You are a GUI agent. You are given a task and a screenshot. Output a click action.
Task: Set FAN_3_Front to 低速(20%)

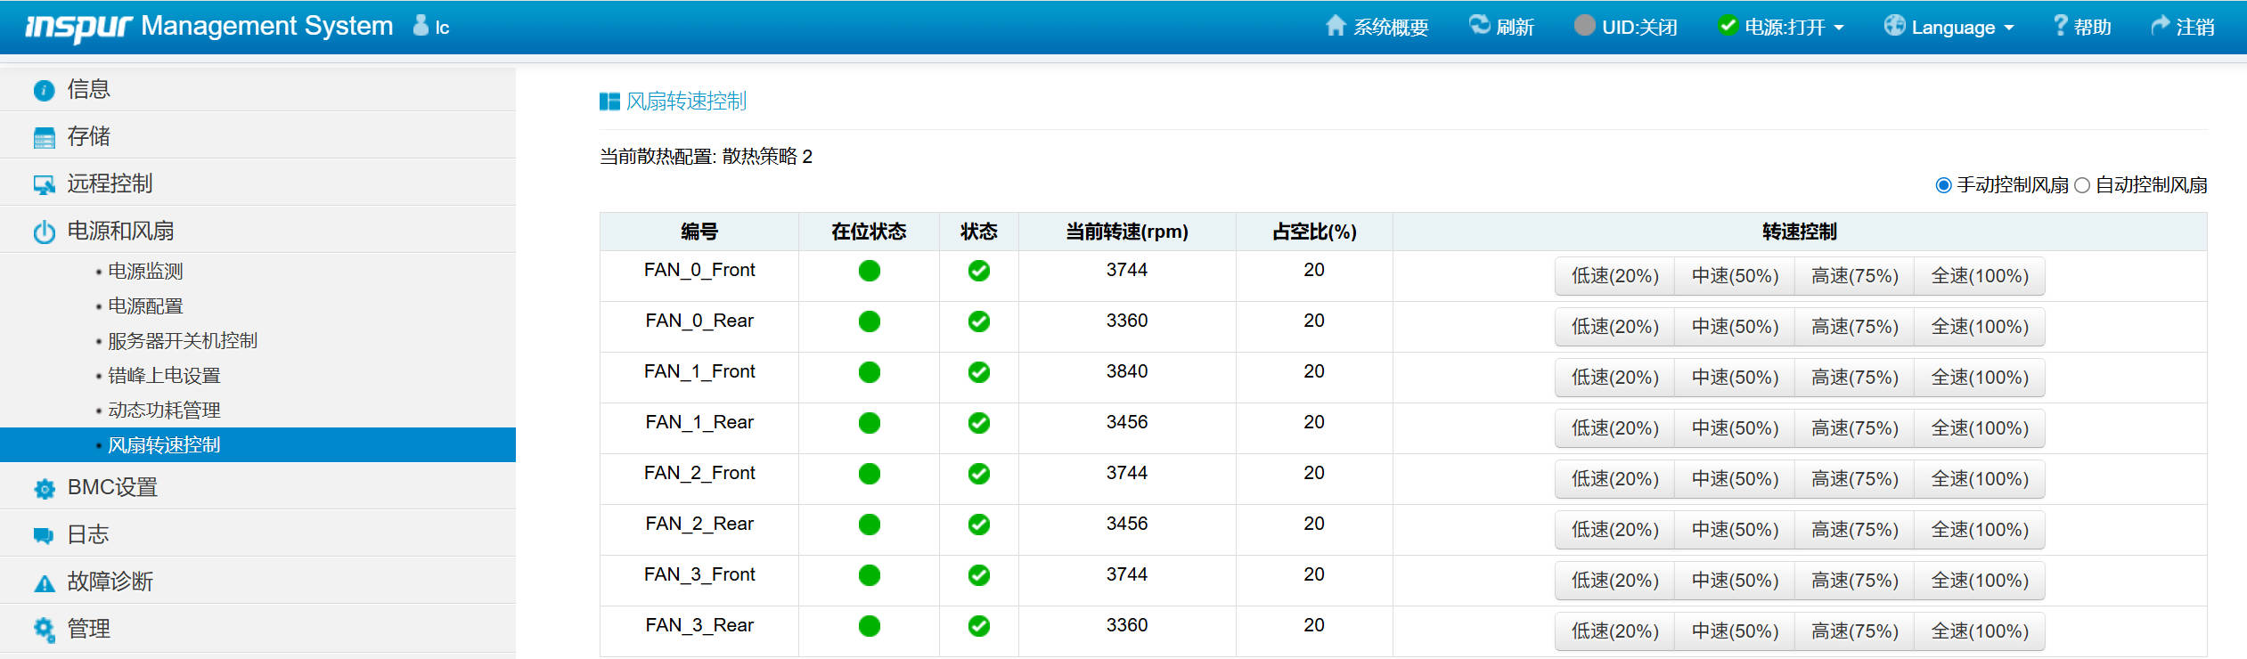coord(1614,581)
